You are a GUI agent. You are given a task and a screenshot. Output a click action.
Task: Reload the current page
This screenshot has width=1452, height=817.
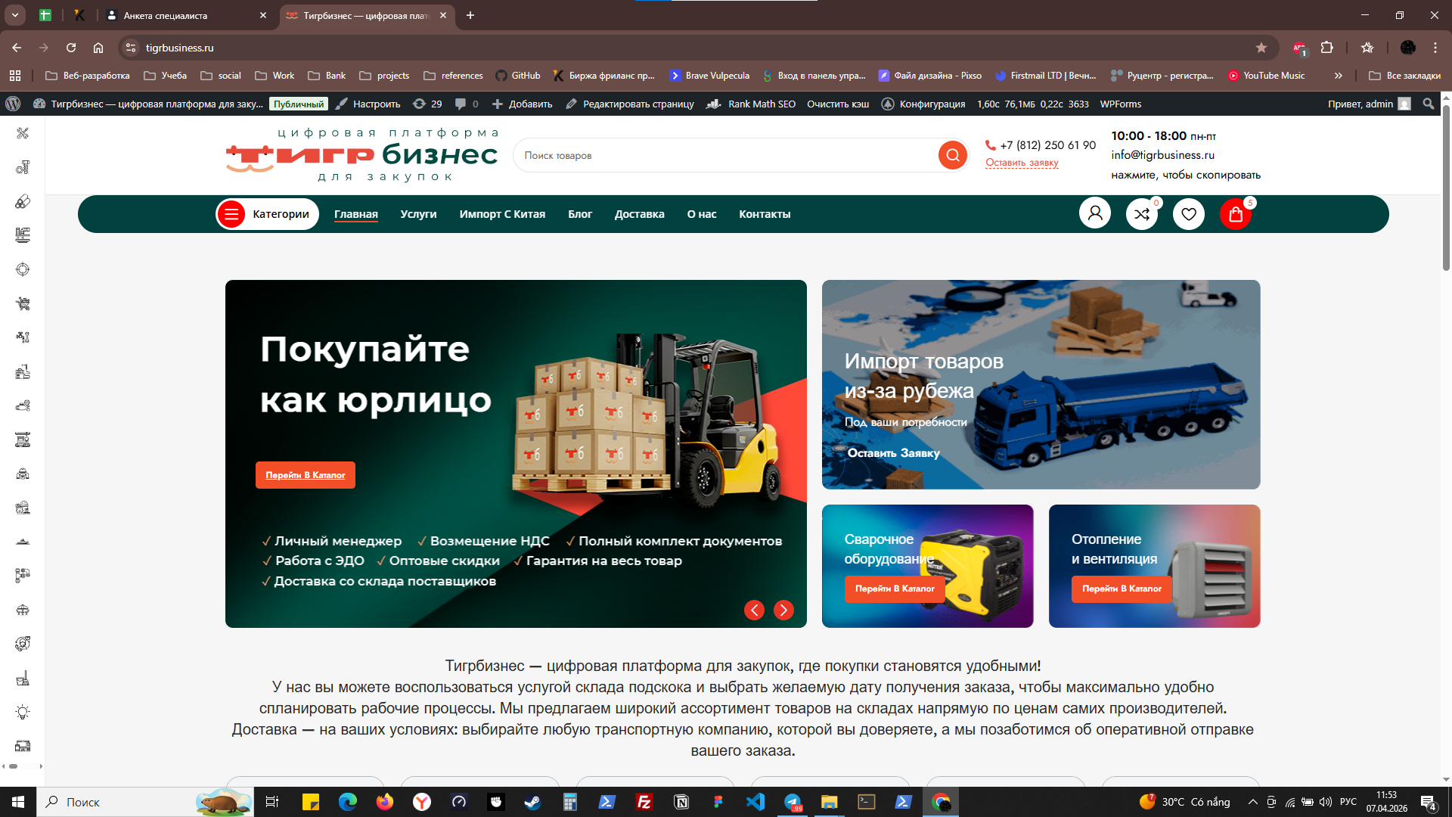click(x=71, y=48)
